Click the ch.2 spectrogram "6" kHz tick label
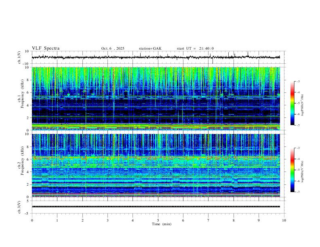The image size is (320, 247). (x=28, y=159)
